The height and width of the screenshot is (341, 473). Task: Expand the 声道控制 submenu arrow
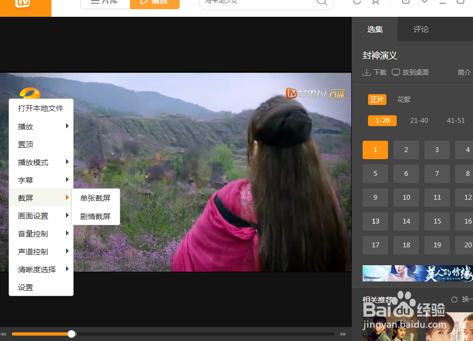coord(67,251)
